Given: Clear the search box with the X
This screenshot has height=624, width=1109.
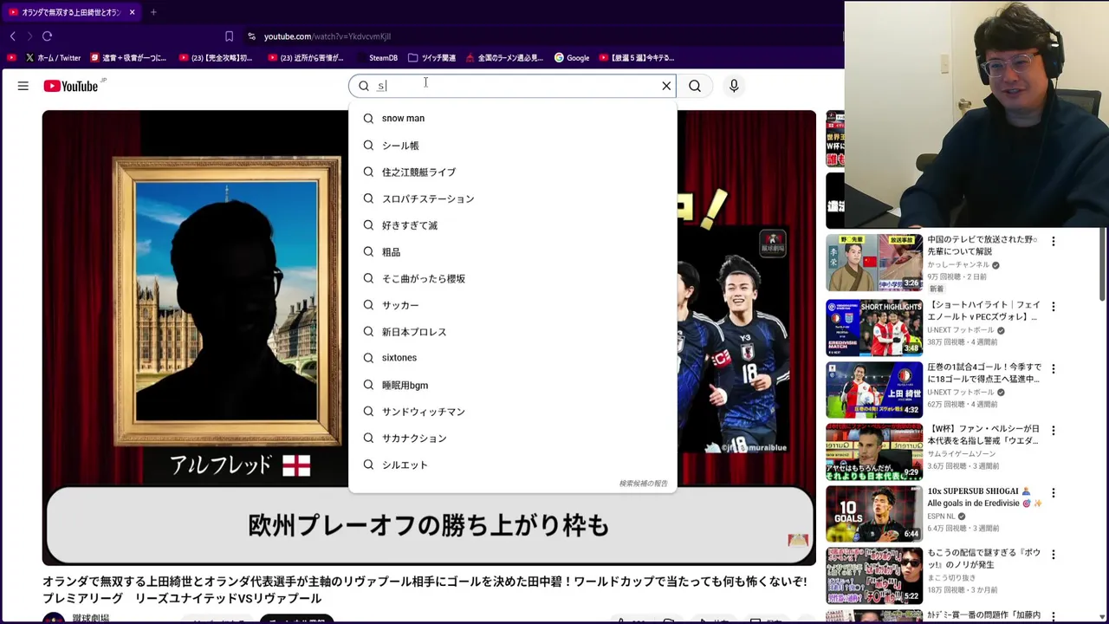Looking at the screenshot, I should (x=666, y=86).
